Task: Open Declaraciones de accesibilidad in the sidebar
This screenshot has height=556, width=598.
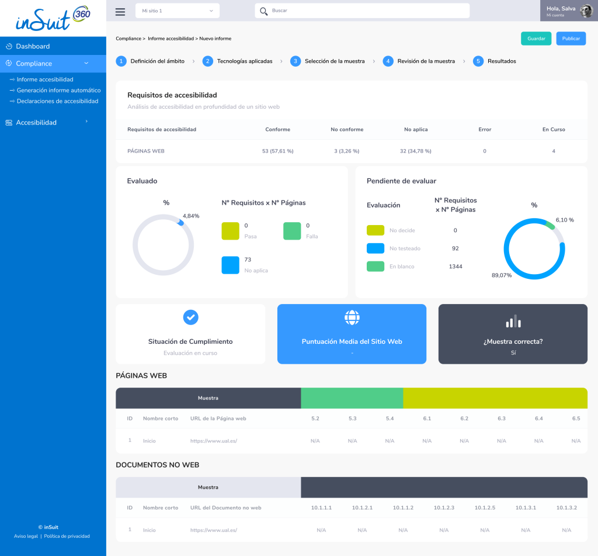Action: point(58,101)
